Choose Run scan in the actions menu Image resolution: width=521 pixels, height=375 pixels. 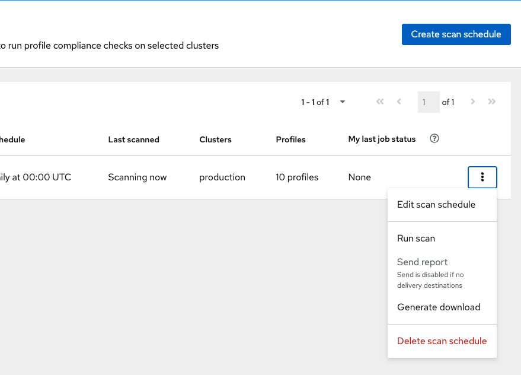point(416,239)
